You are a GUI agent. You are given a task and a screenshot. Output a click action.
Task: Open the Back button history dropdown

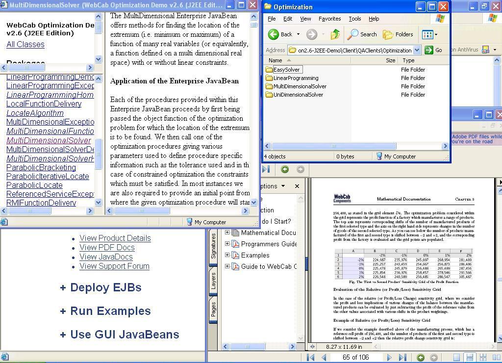pyautogui.click(x=299, y=34)
